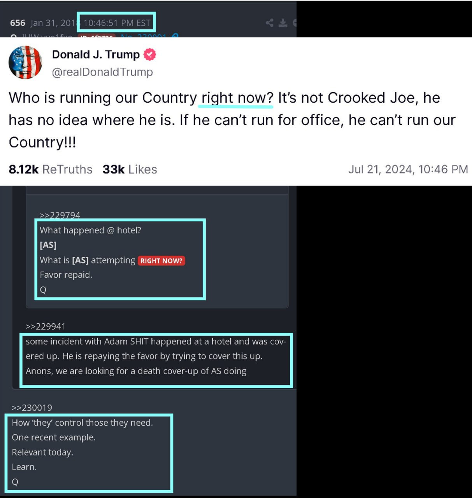Open Donald J. Trump's profile avatar

[x=25, y=62]
